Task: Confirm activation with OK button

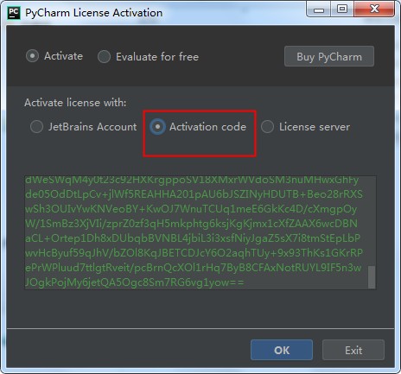Action: pyautogui.click(x=282, y=350)
